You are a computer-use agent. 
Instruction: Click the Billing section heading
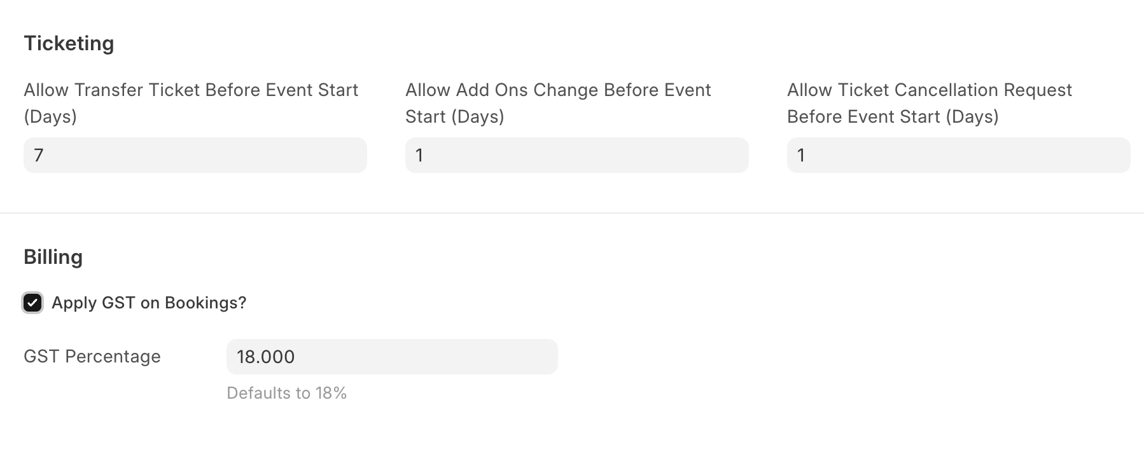click(x=53, y=257)
